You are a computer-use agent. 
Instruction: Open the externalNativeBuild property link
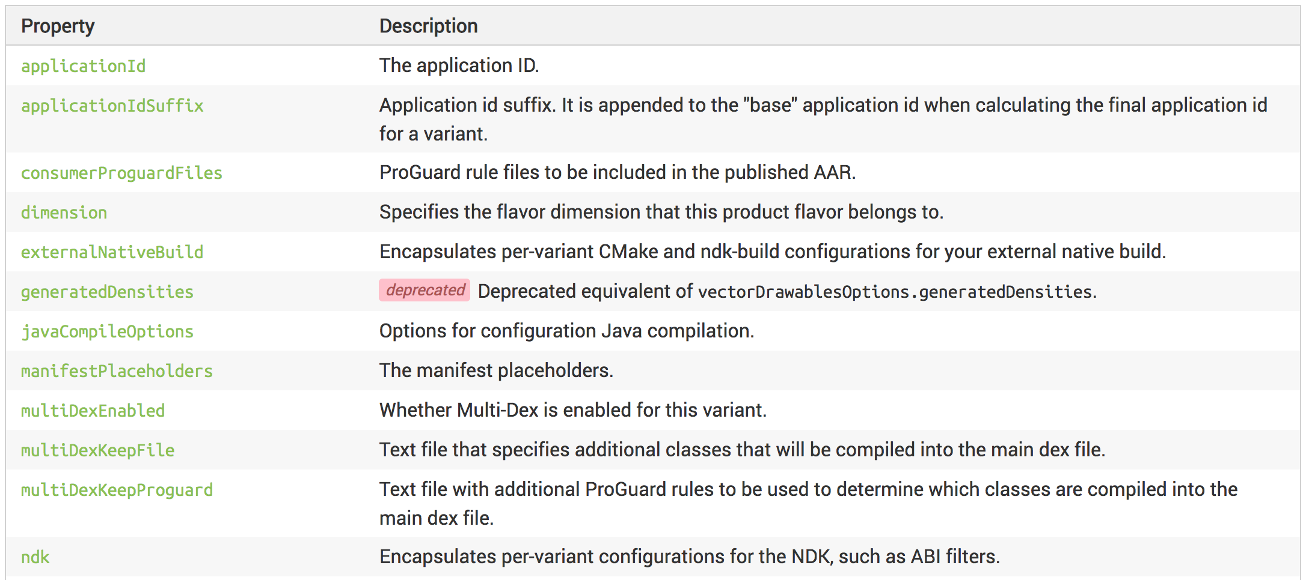112,252
